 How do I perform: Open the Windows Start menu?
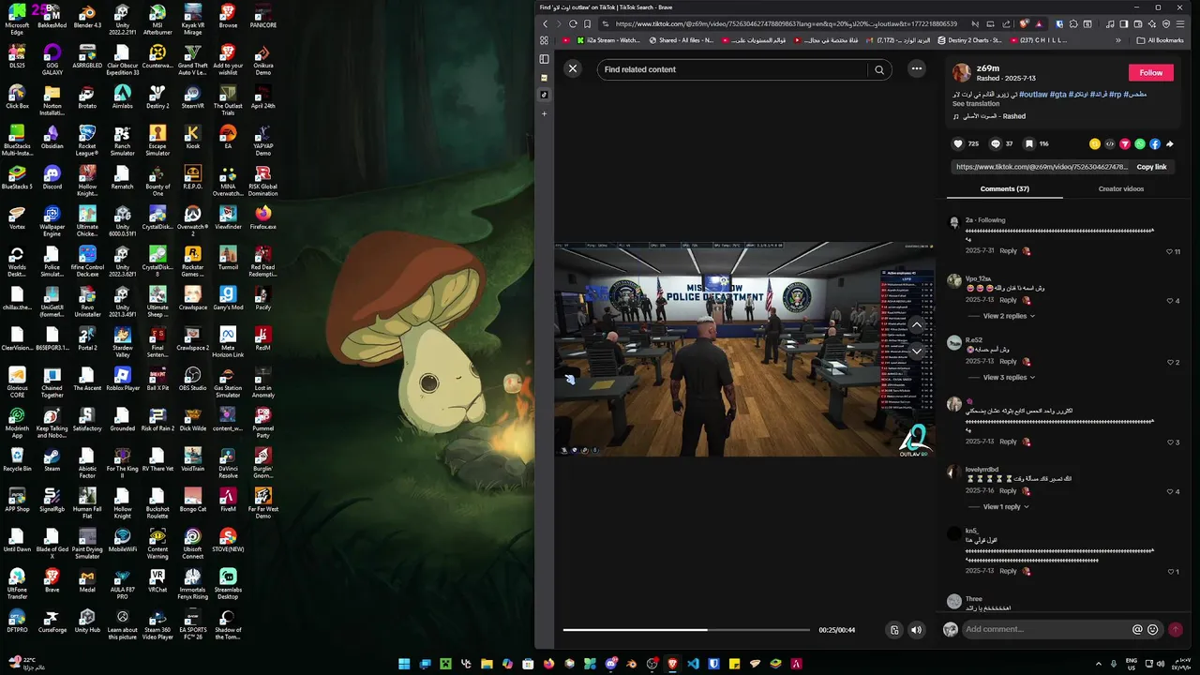point(404,664)
